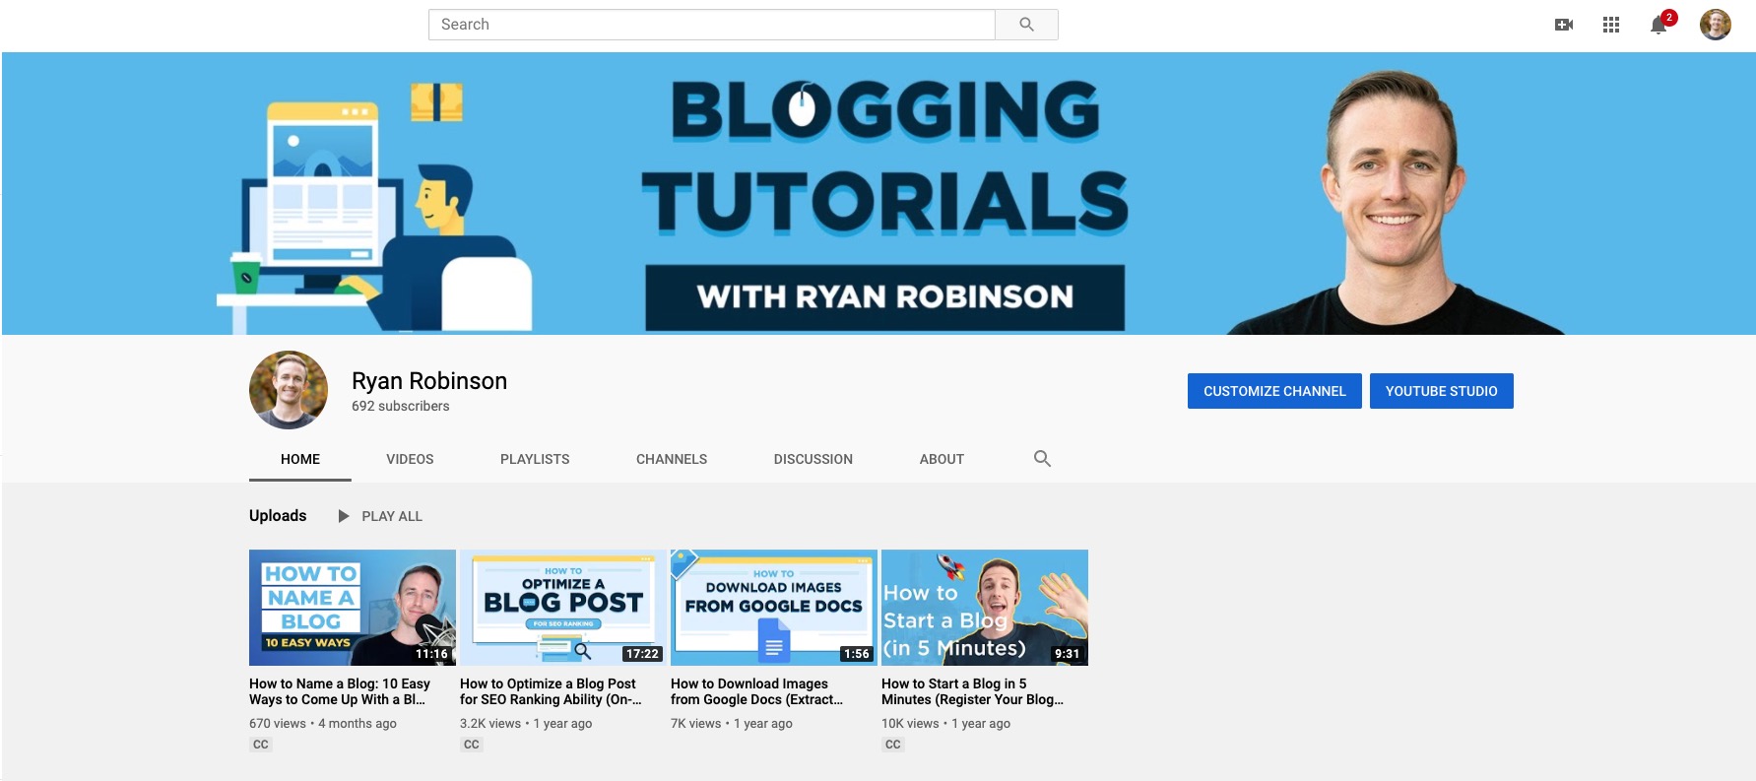This screenshot has height=781, width=1756.
Task: Click CC badge under Start a Blog video
Action: coord(892,745)
